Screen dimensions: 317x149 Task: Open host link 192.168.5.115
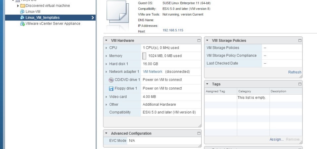pyautogui.click(x=173, y=30)
